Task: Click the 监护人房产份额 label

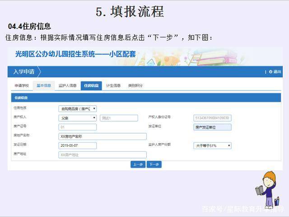Action: pos(159,145)
